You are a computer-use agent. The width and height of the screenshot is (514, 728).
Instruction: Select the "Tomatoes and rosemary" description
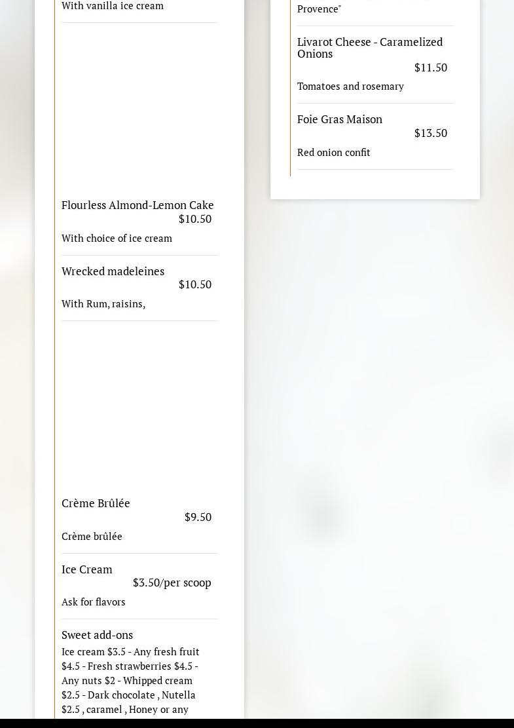click(350, 86)
